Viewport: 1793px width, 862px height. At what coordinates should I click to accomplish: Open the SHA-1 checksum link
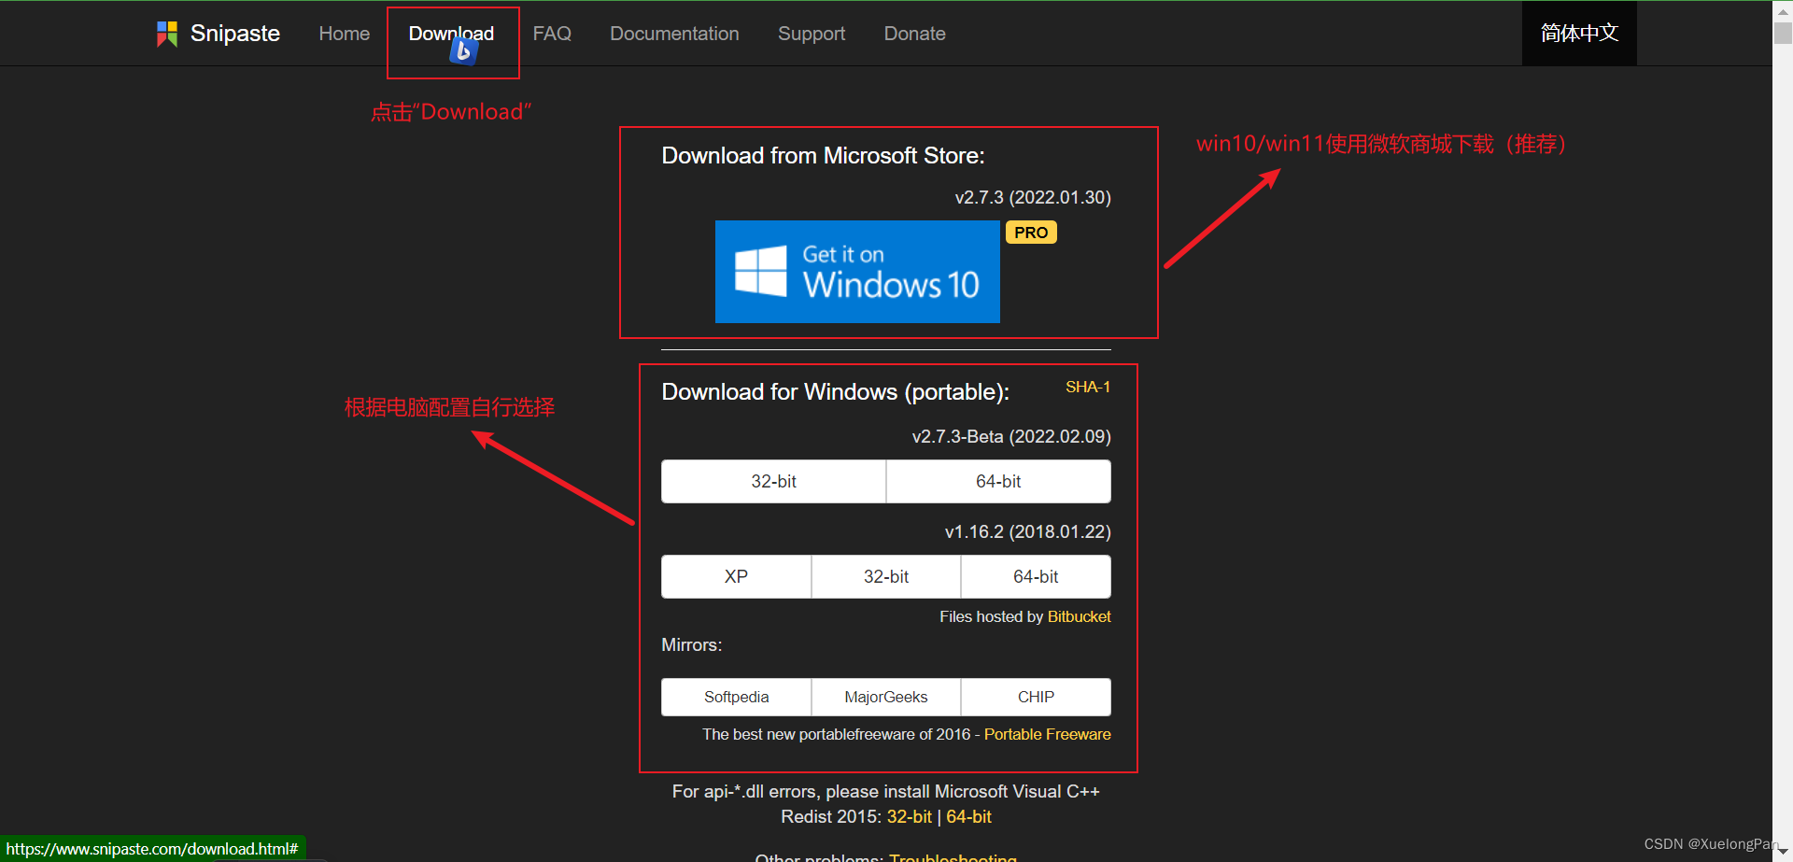(x=1088, y=387)
